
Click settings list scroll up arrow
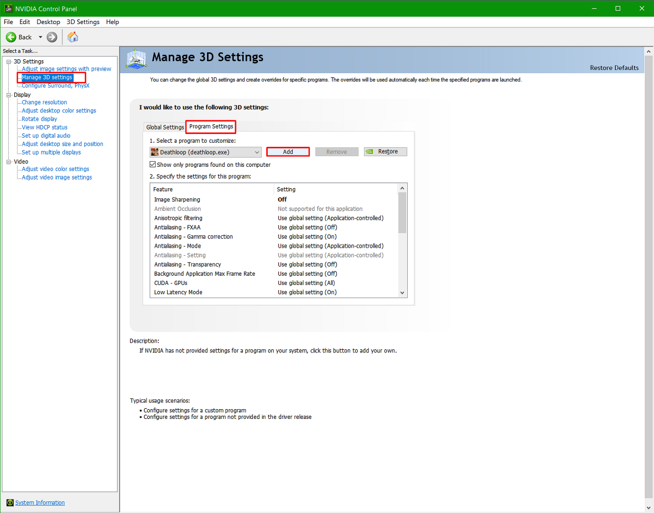point(402,188)
